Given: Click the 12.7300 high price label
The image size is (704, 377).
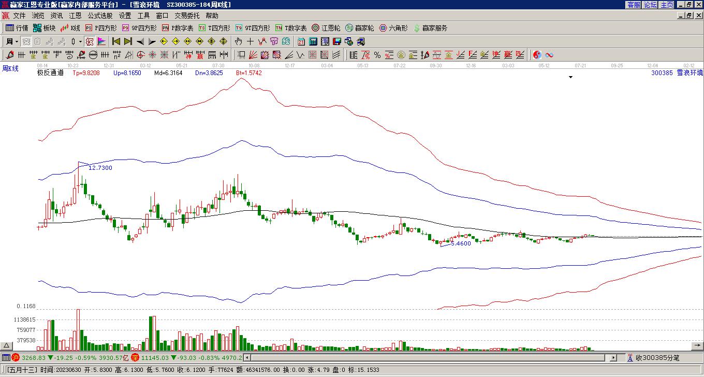Looking at the screenshot, I should (100, 168).
